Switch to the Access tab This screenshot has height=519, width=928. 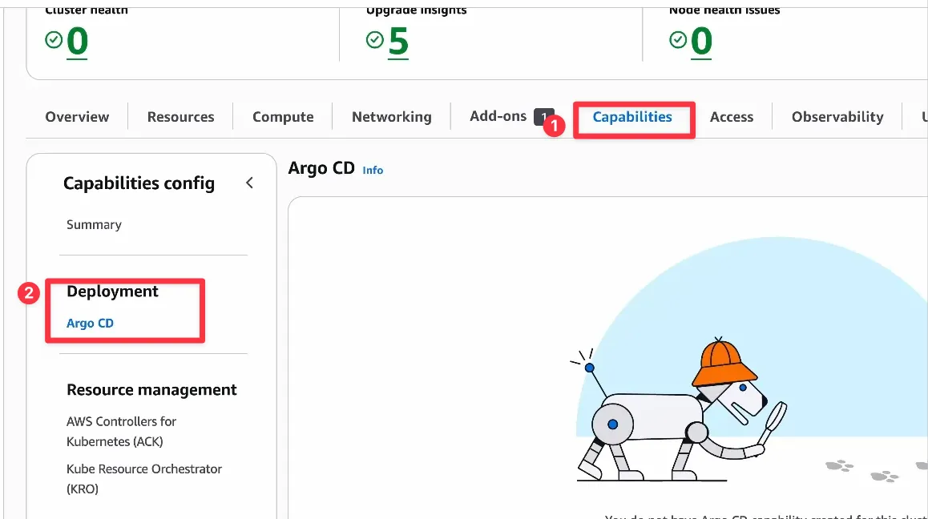(x=732, y=117)
